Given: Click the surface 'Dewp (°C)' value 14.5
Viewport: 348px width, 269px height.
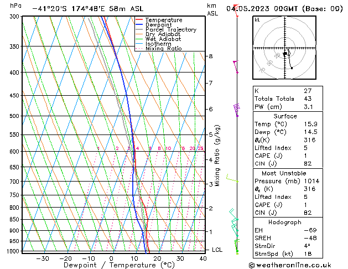Looking at the screenshot, I should [x=310, y=132].
